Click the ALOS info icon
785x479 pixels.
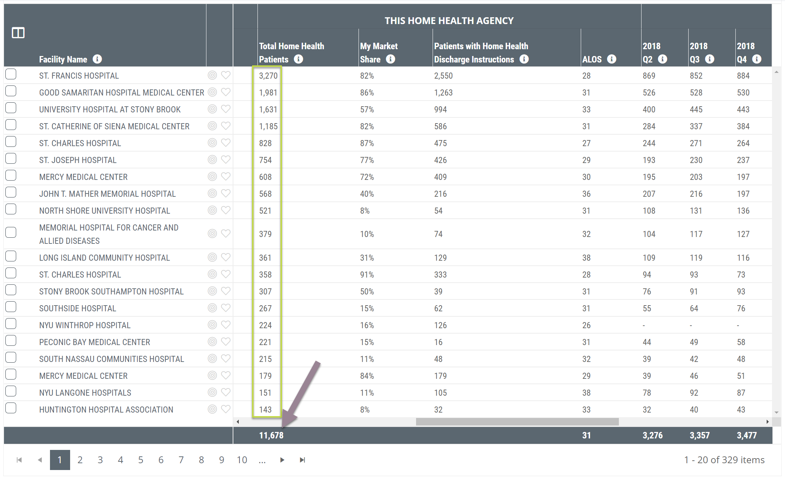click(x=611, y=59)
